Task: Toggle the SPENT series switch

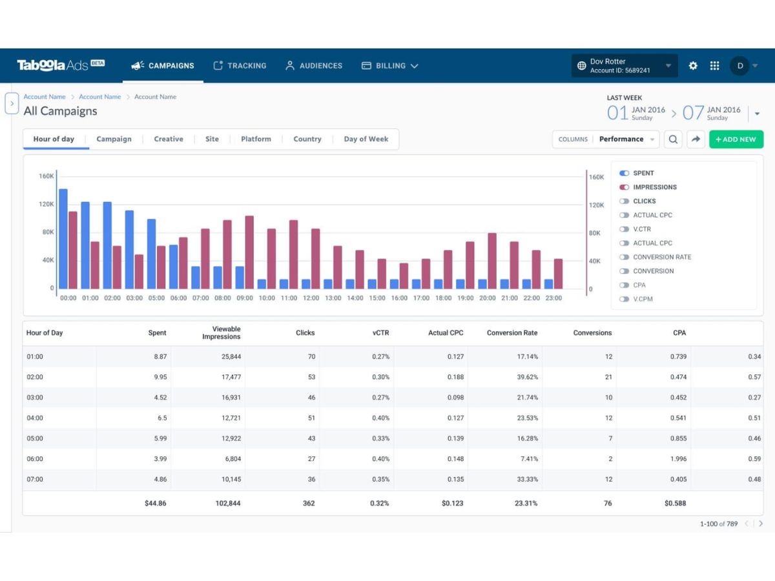Action: [624, 173]
